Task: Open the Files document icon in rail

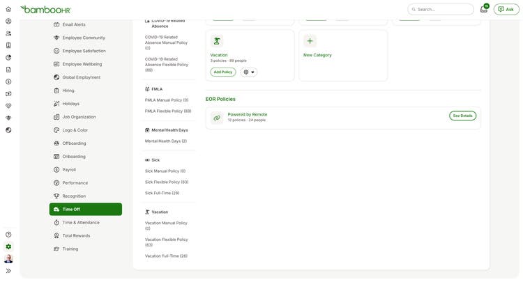Action: 8,70
